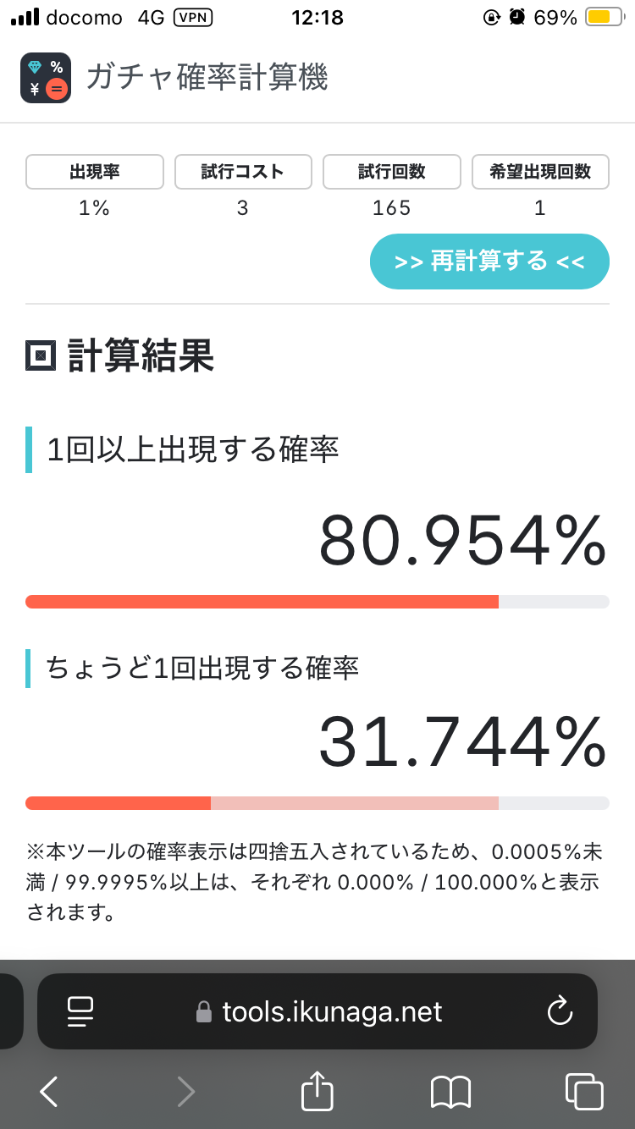Go back with the Safari back arrow

pyautogui.click(x=49, y=1092)
